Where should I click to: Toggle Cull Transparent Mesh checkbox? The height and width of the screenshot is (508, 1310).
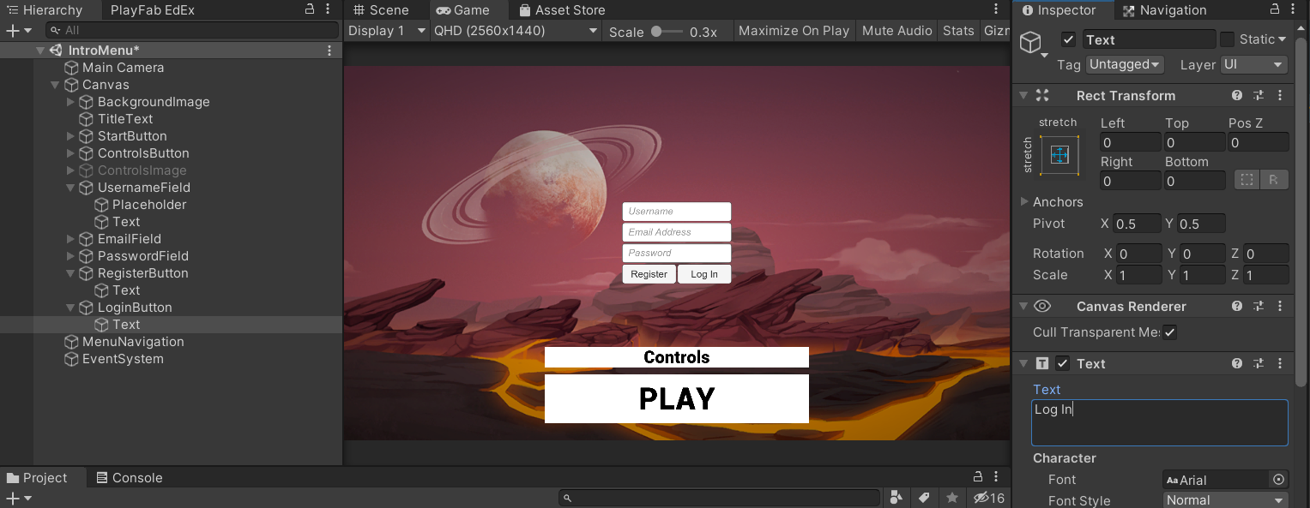[1170, 332]
